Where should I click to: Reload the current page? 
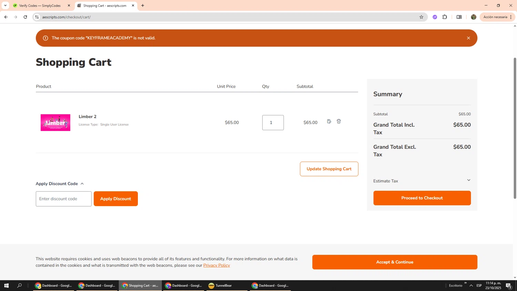point(25,17)
